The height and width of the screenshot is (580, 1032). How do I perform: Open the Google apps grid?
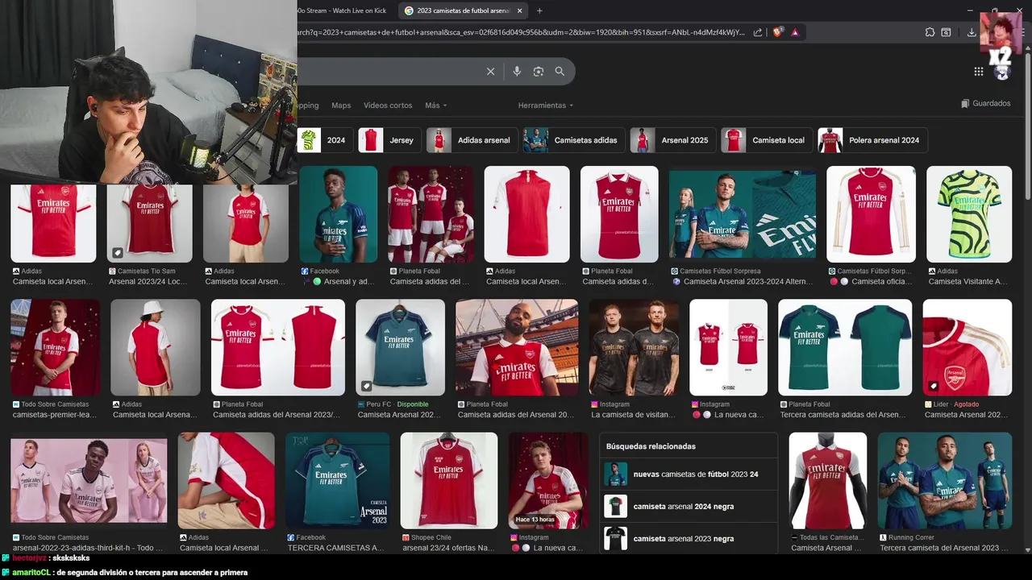[978, 72]
